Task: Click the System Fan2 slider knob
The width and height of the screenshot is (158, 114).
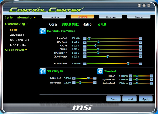Action: 137,83
